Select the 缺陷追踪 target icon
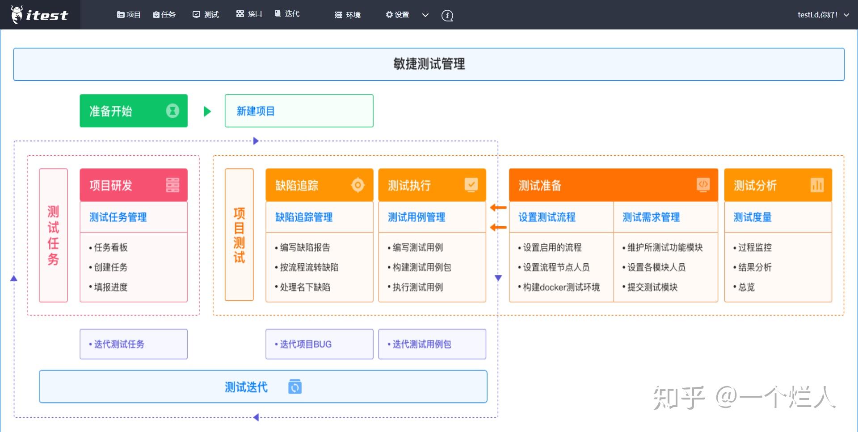858x432 pixels. pos(358,185)
